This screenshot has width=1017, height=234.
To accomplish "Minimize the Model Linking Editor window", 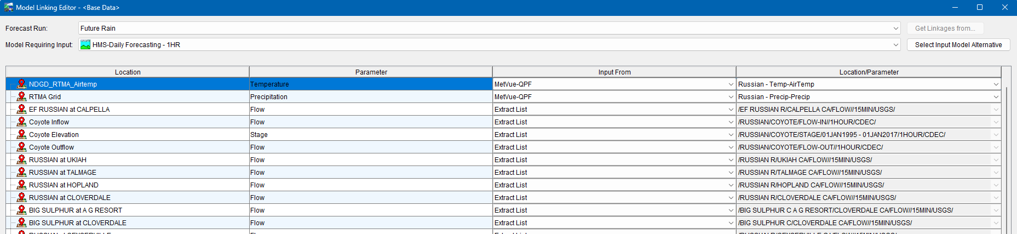I will [955, 7].
